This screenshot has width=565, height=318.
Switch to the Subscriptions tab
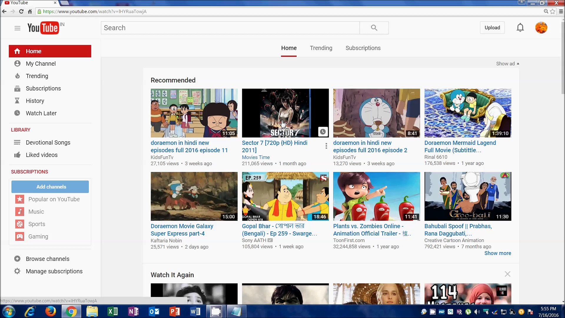click(363, 48)
